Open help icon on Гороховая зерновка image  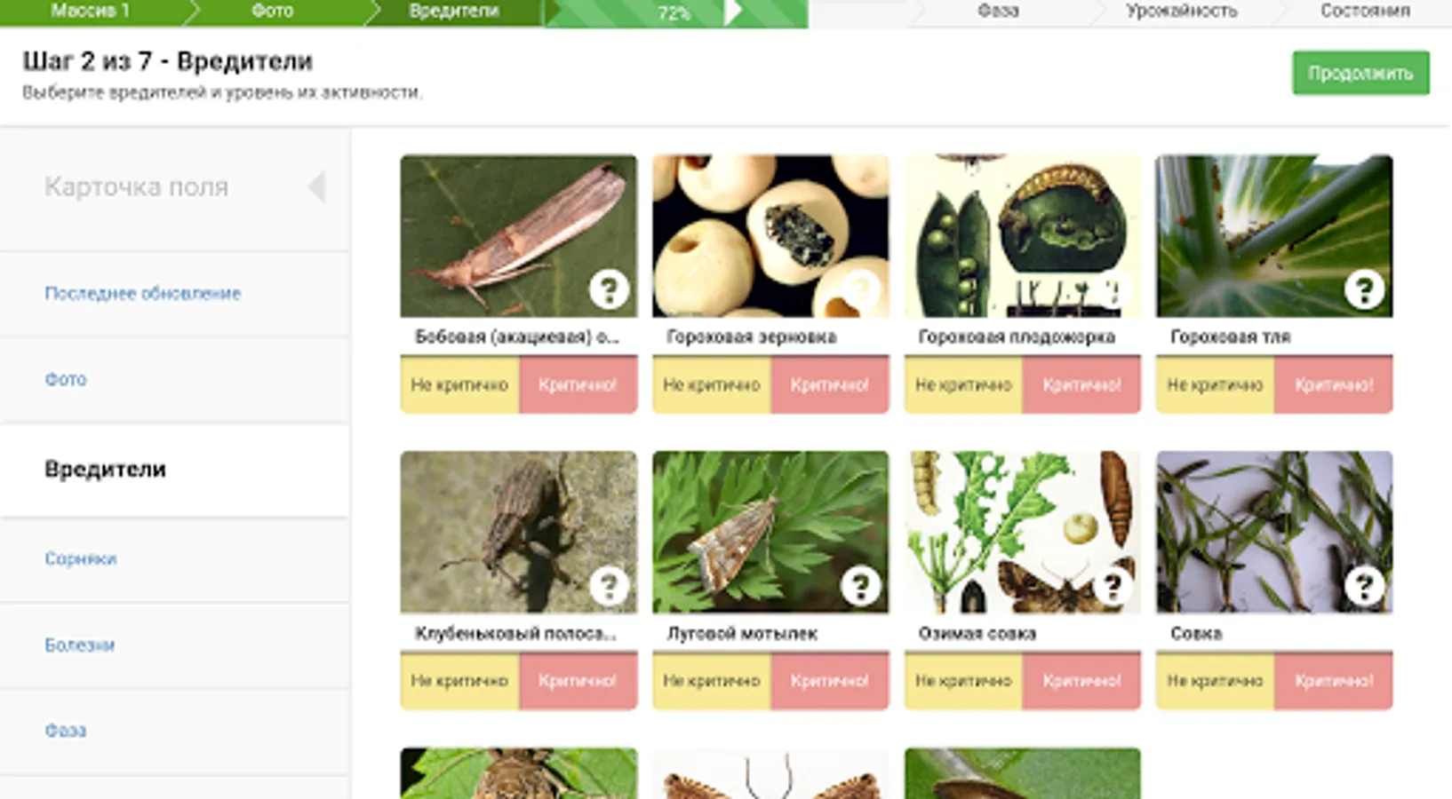(x=860, y=289)
